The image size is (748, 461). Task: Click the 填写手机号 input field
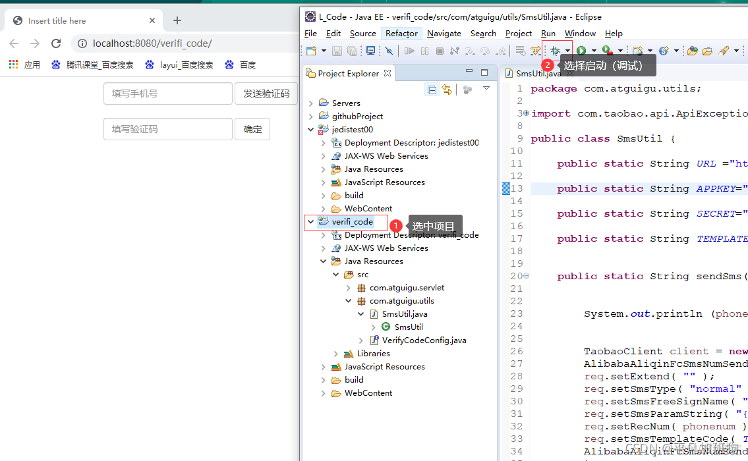(168, 94)
